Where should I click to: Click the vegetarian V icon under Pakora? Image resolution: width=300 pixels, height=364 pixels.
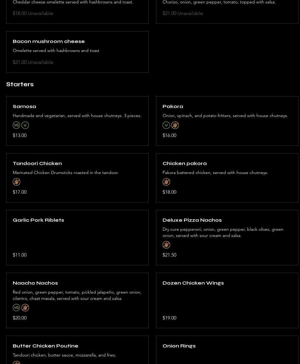coord(166,125)
